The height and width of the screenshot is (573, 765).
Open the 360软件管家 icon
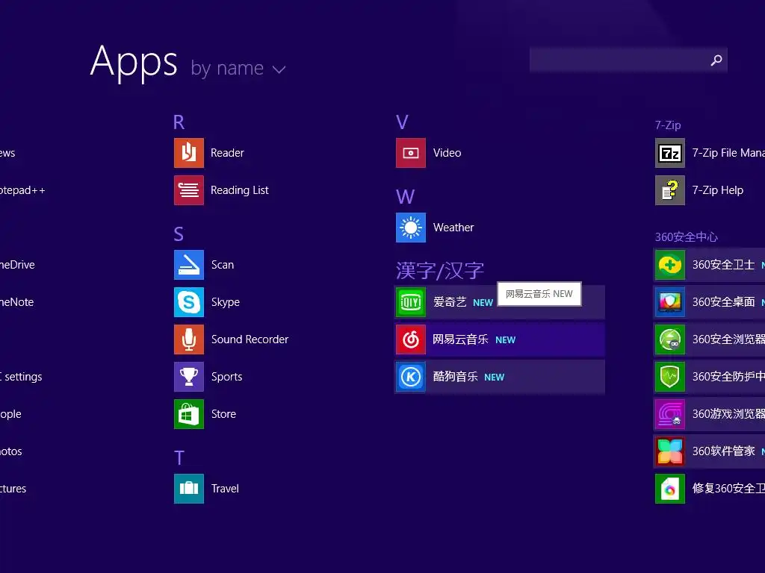(x=670, y=451)
